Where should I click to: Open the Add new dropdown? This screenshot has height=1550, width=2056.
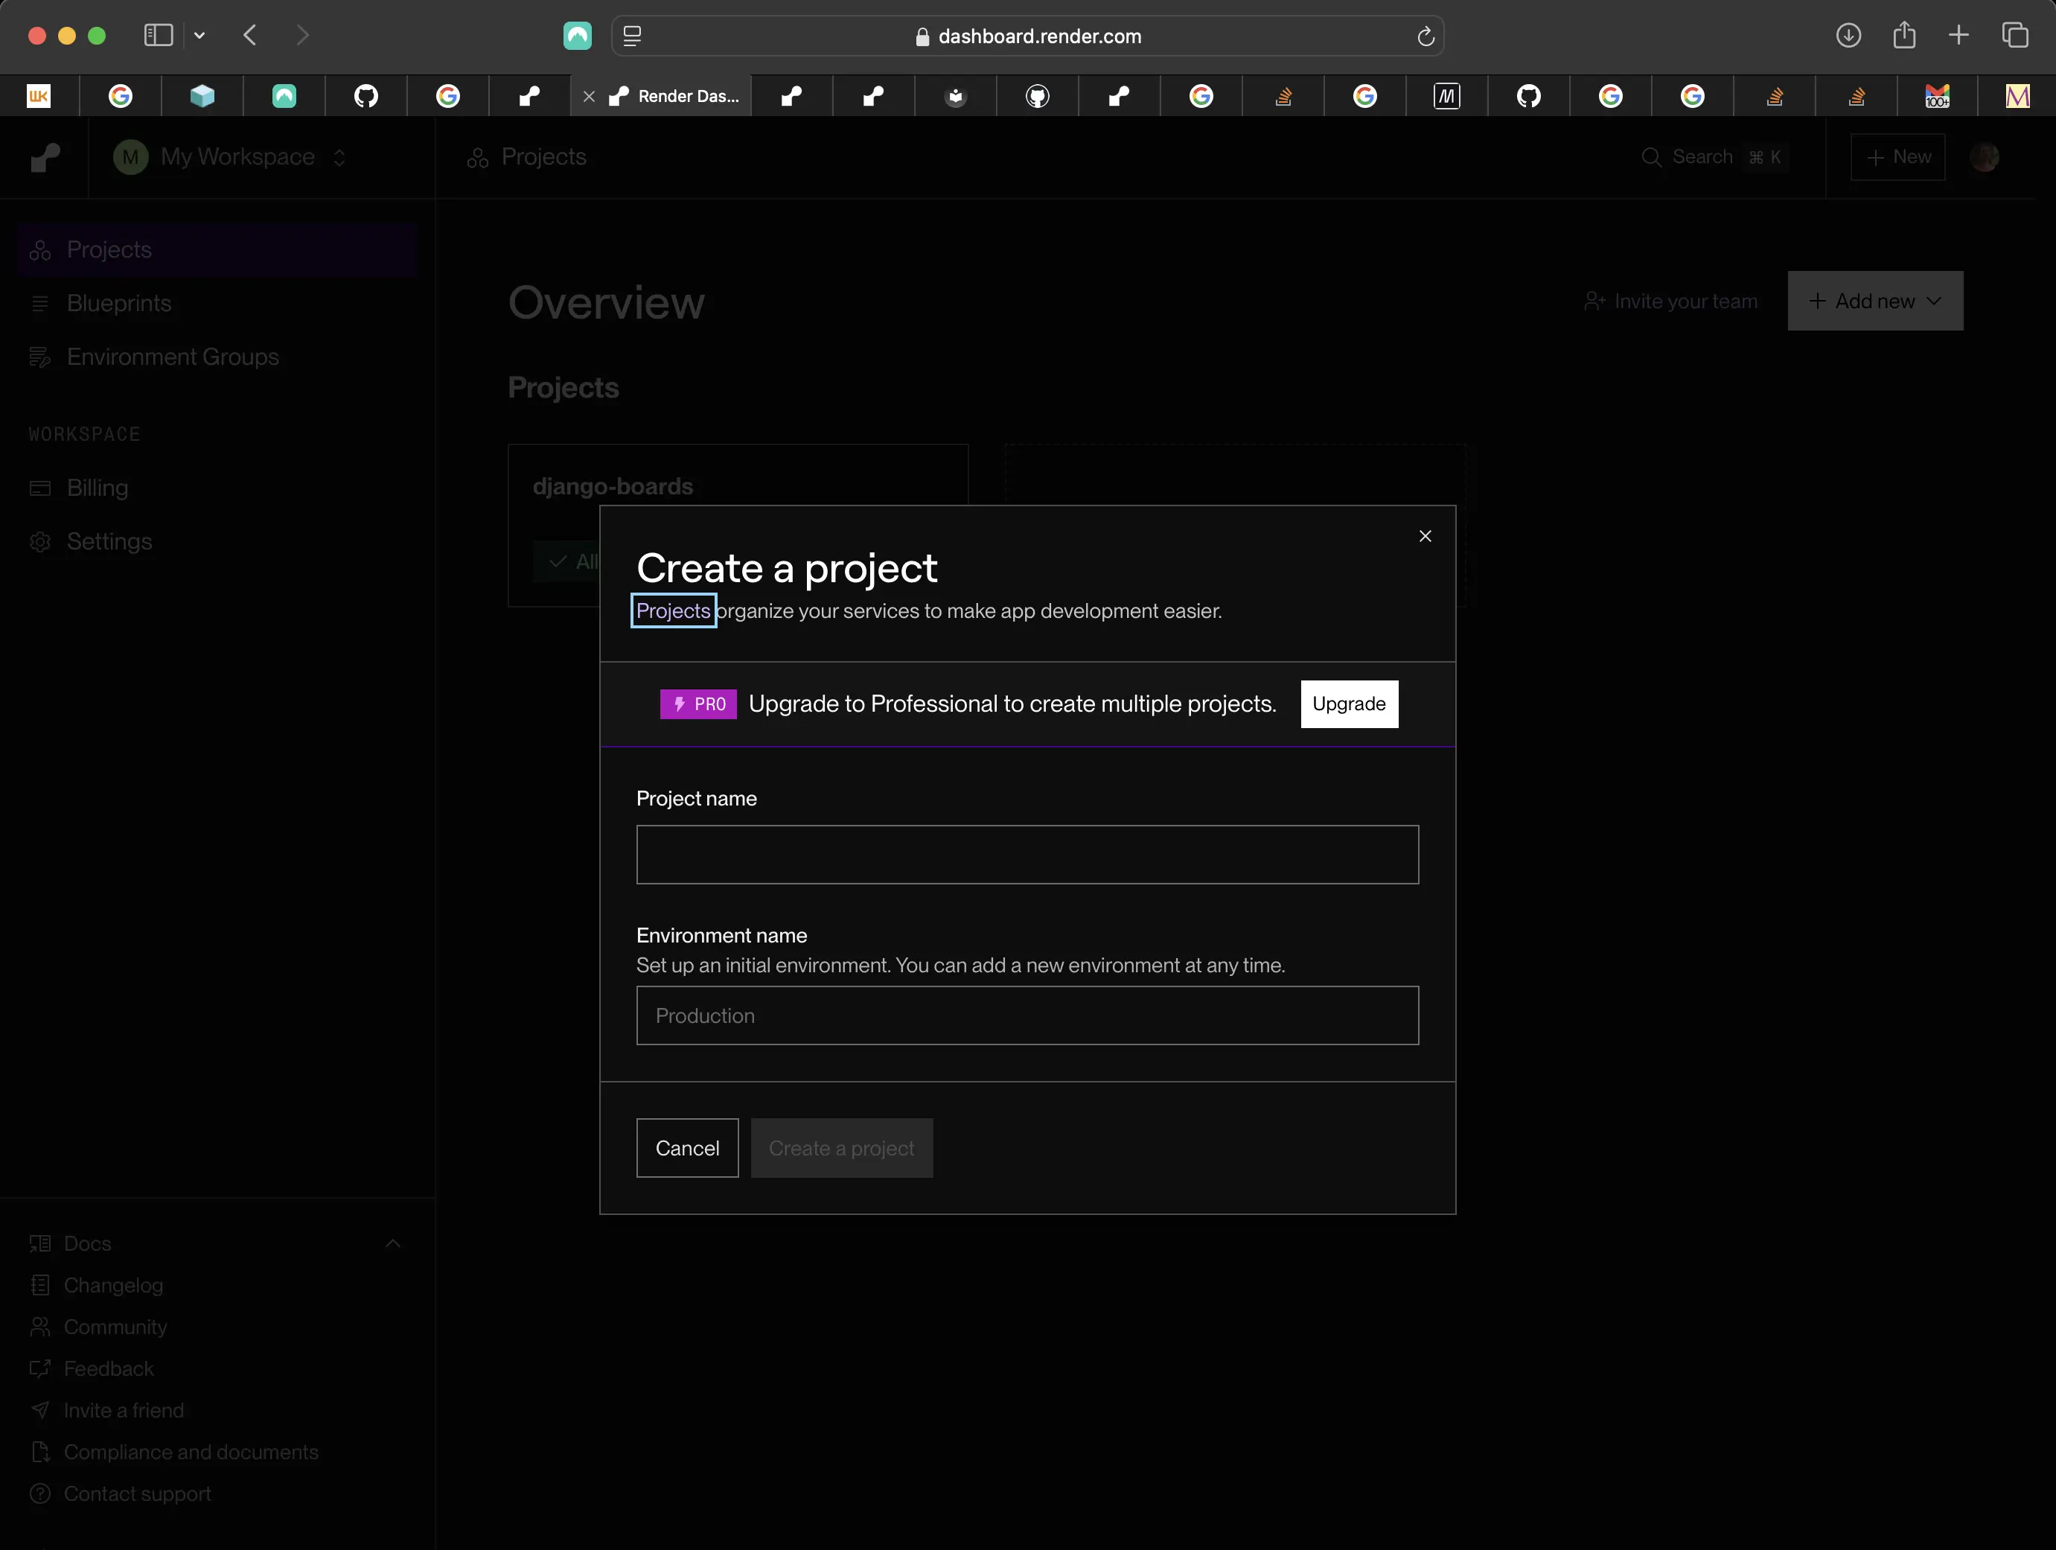(1875, 302)
